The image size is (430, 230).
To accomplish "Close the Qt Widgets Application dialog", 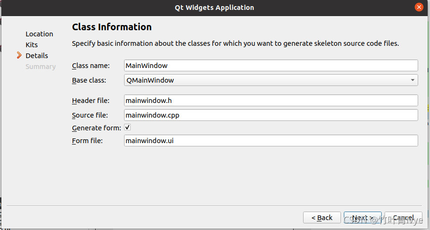I will pos(419,7).
